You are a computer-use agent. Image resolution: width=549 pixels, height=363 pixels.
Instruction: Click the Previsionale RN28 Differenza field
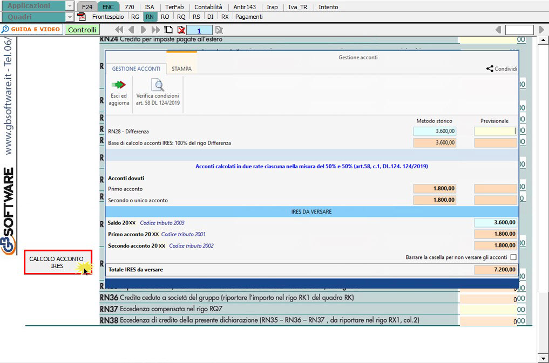495,131
